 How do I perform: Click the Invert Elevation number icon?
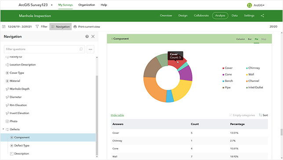tap(7, 113)
